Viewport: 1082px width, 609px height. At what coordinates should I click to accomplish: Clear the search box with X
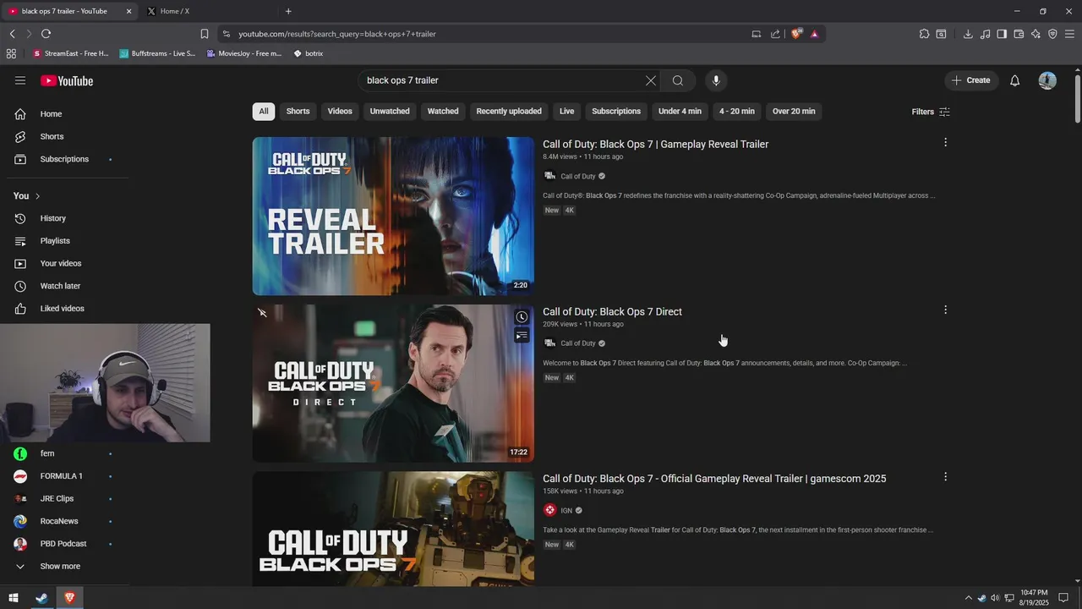point(651,80)
